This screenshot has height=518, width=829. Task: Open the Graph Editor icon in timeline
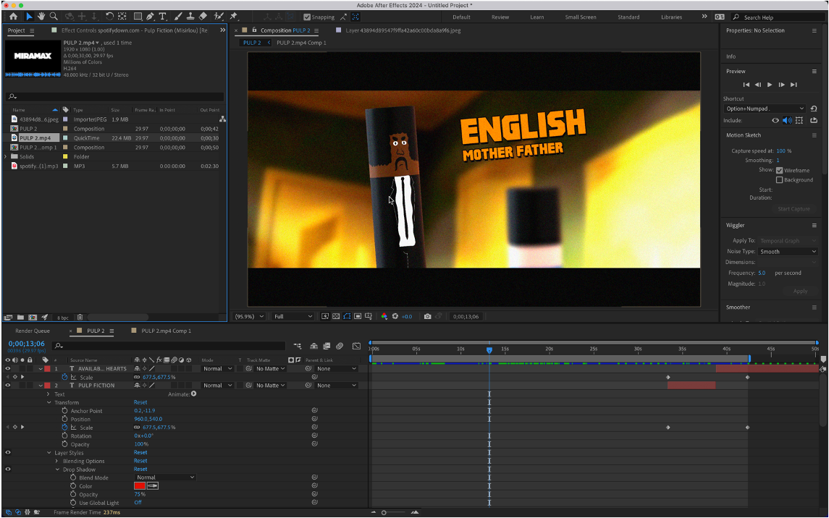click(356, 347)
